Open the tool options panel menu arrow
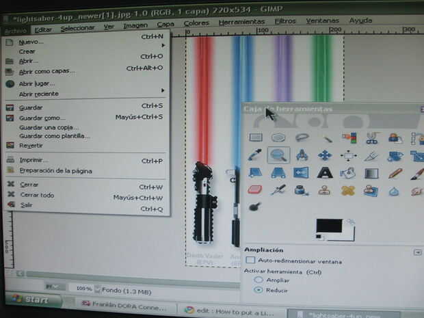Screen dimensions: 424x318 coord(417,252)
